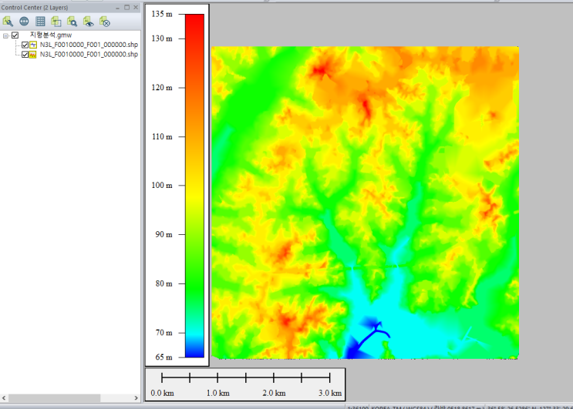The height and width of the screenshot is (409, 573).
Task: Click the layer bounds crop icon
Action: [x=56, y=22]
